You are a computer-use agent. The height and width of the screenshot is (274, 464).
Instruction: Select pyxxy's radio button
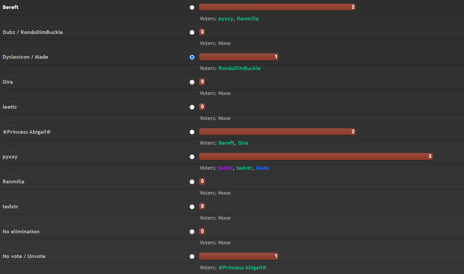pyautogui.click(x=192, y=157)
